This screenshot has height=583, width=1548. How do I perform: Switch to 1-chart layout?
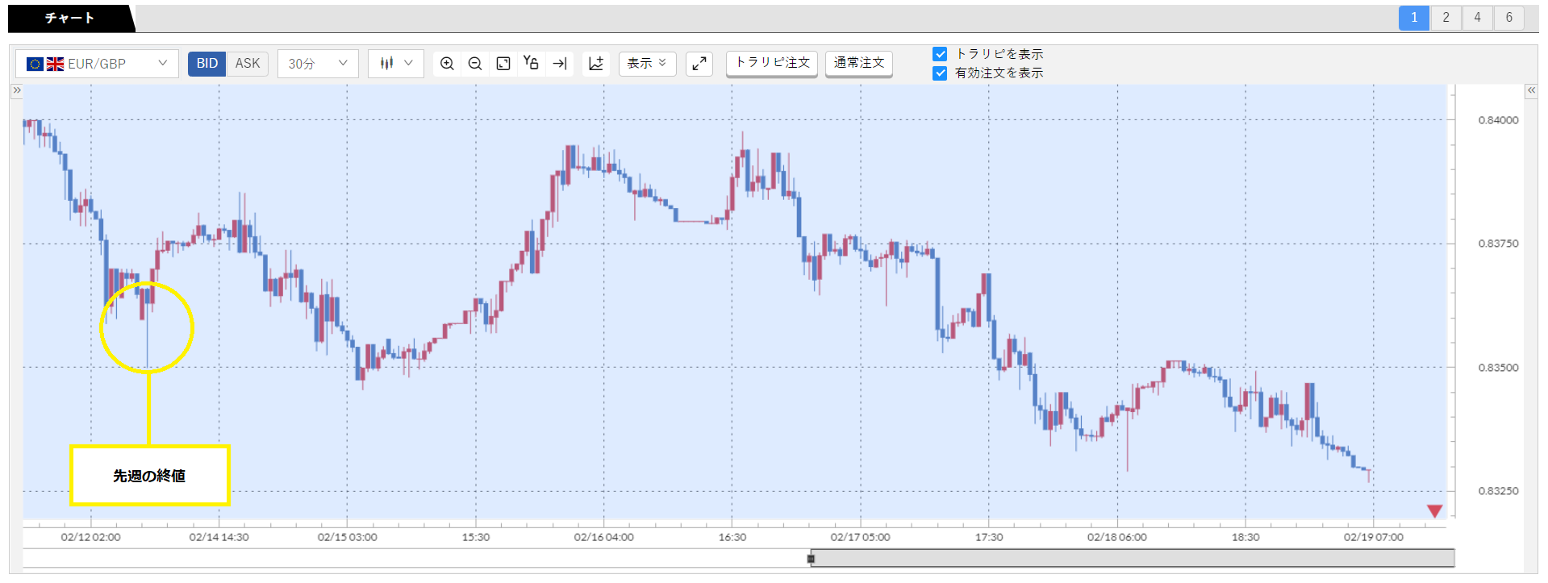pyautogui.click(x=1414, y=18)
